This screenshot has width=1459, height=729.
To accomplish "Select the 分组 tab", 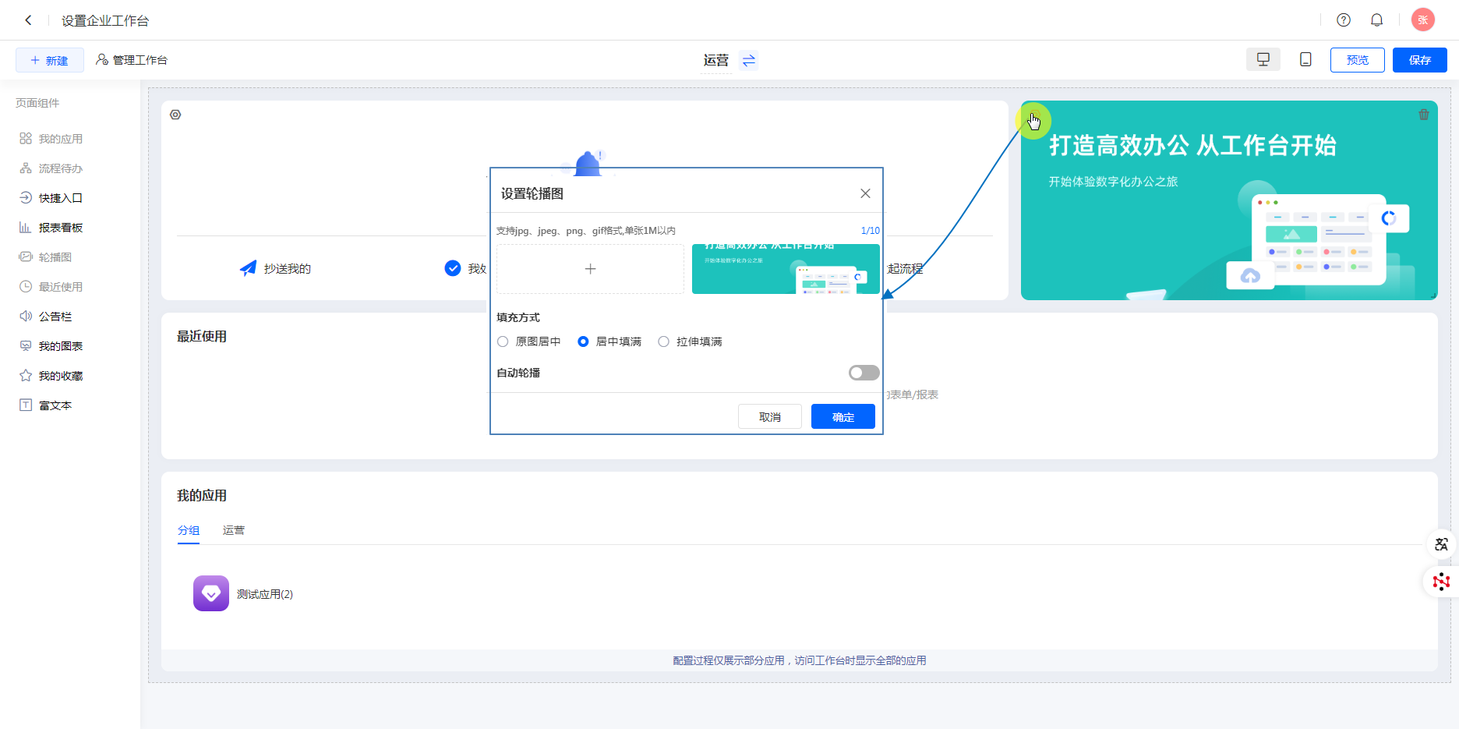I will click(189, 530).
